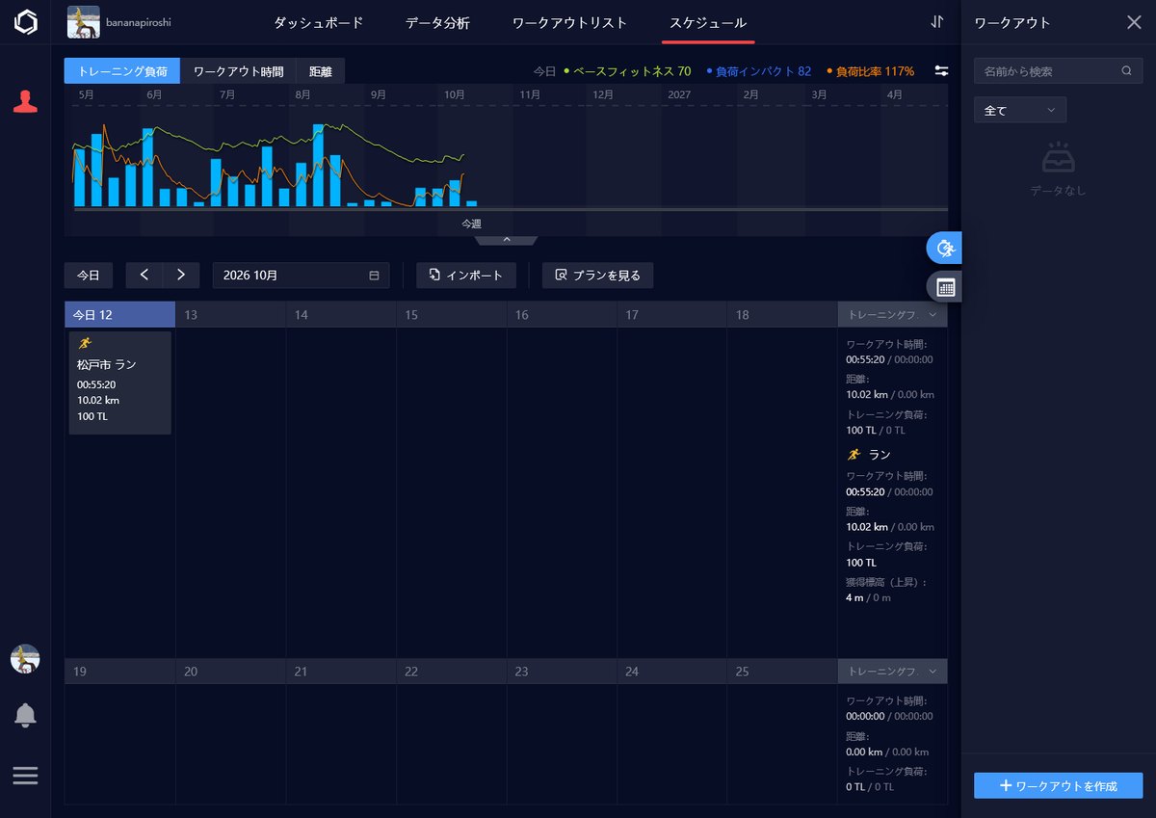Image resolution: width=1156 pixels, height=818 pixels.
Task: Click the インポート button
Action: [x=466, y=275]
